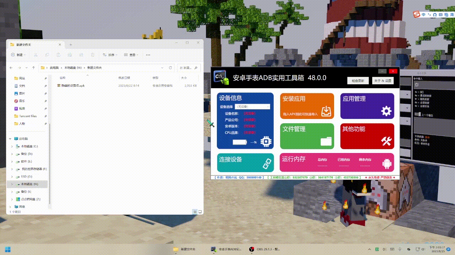Click the 检查更新 button
Image resolution: width=455 pixels, height=255 pixels.
358,81
